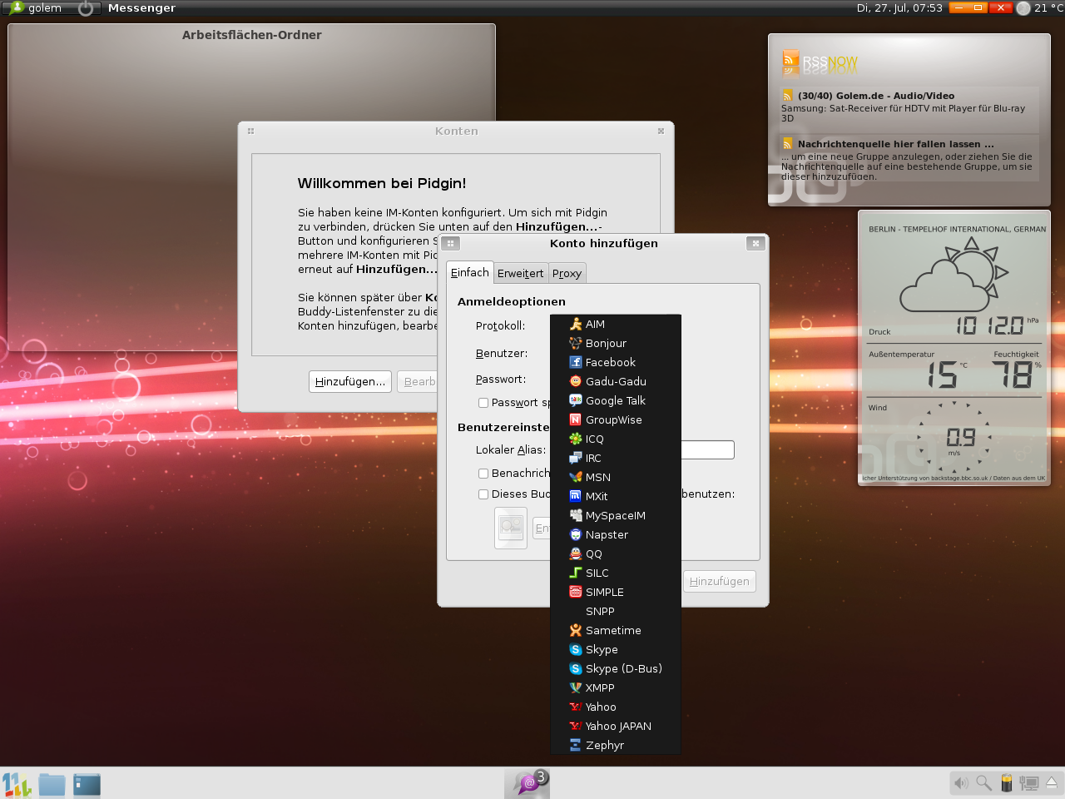Open the file manager folder in taskbar
The height and width of the screenshot is (799, 1065).
click(x=52, y=784)
